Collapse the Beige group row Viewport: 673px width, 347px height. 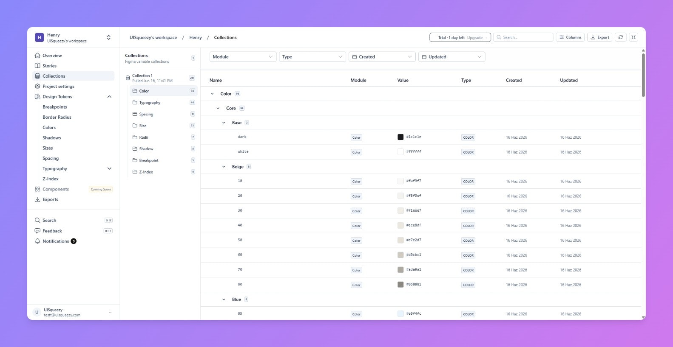tap(224, 167)
